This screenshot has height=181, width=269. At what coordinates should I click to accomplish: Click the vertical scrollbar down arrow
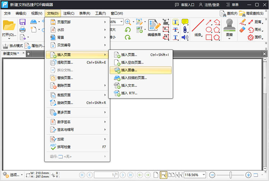click(x=265, y=168)
